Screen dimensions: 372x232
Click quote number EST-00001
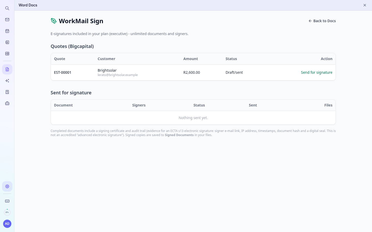point(63,72)
